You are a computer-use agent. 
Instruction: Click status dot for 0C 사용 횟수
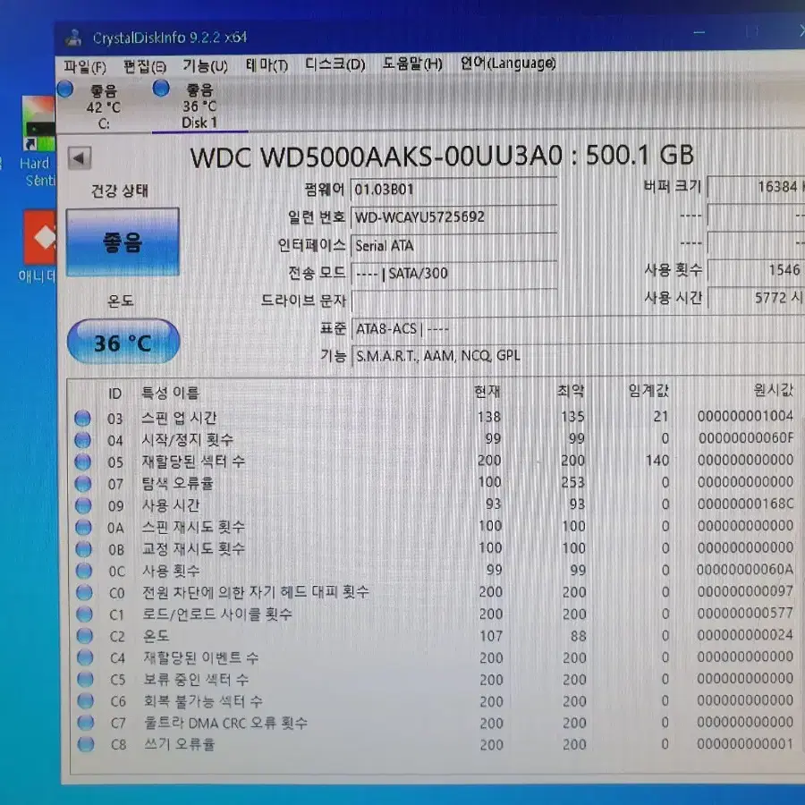(84, 571)
